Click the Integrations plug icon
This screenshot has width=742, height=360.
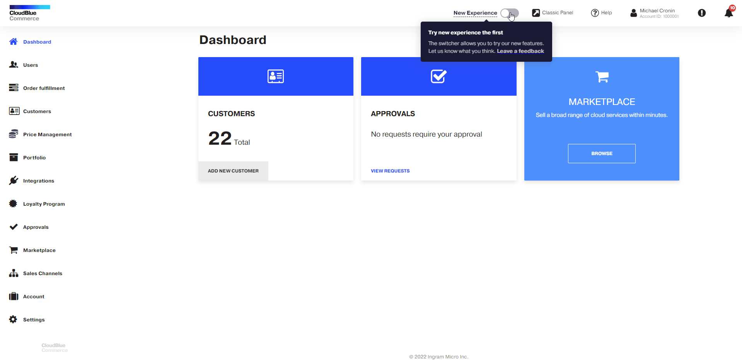(x=14, y=180)
